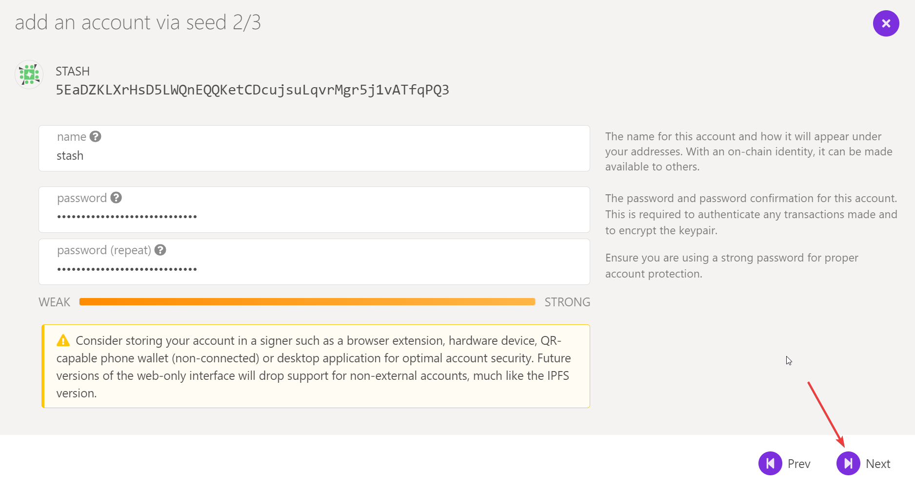Viewport: 915px width, 486px height.
Task: Click the Prev step arrow icon
Action: pyautogui.click(x=770, y=463)
